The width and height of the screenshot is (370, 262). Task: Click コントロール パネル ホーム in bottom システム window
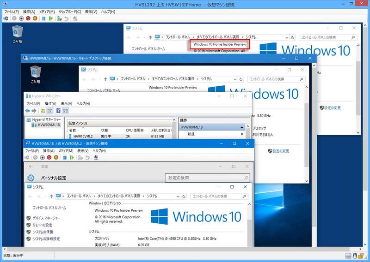click(49, 208)
